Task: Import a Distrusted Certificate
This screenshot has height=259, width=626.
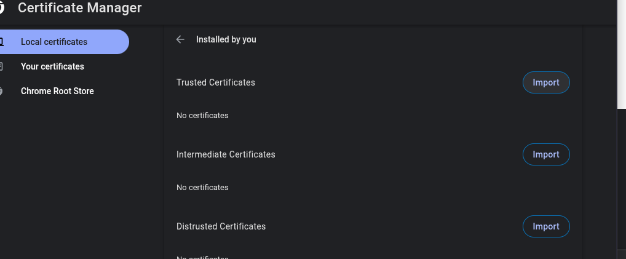Action: (x=545, y=226)
